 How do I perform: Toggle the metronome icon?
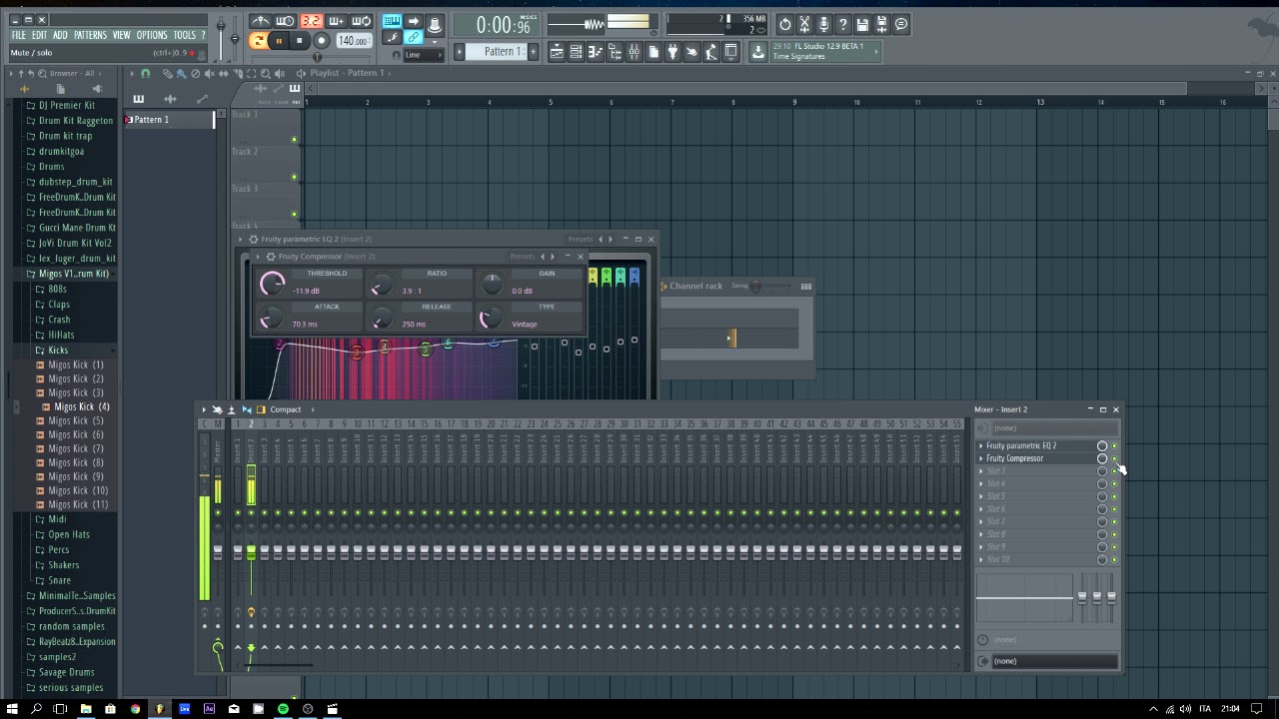[x=261, y=21]
